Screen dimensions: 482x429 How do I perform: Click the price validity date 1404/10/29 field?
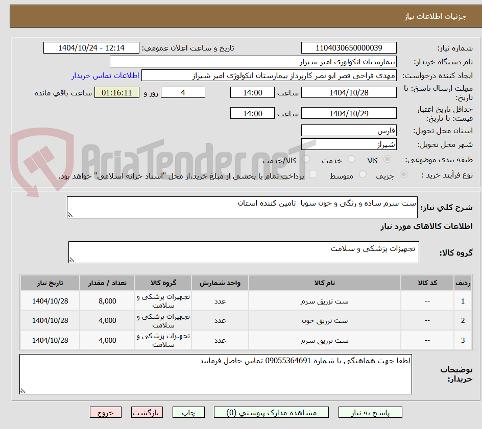(x=349, y=113)
